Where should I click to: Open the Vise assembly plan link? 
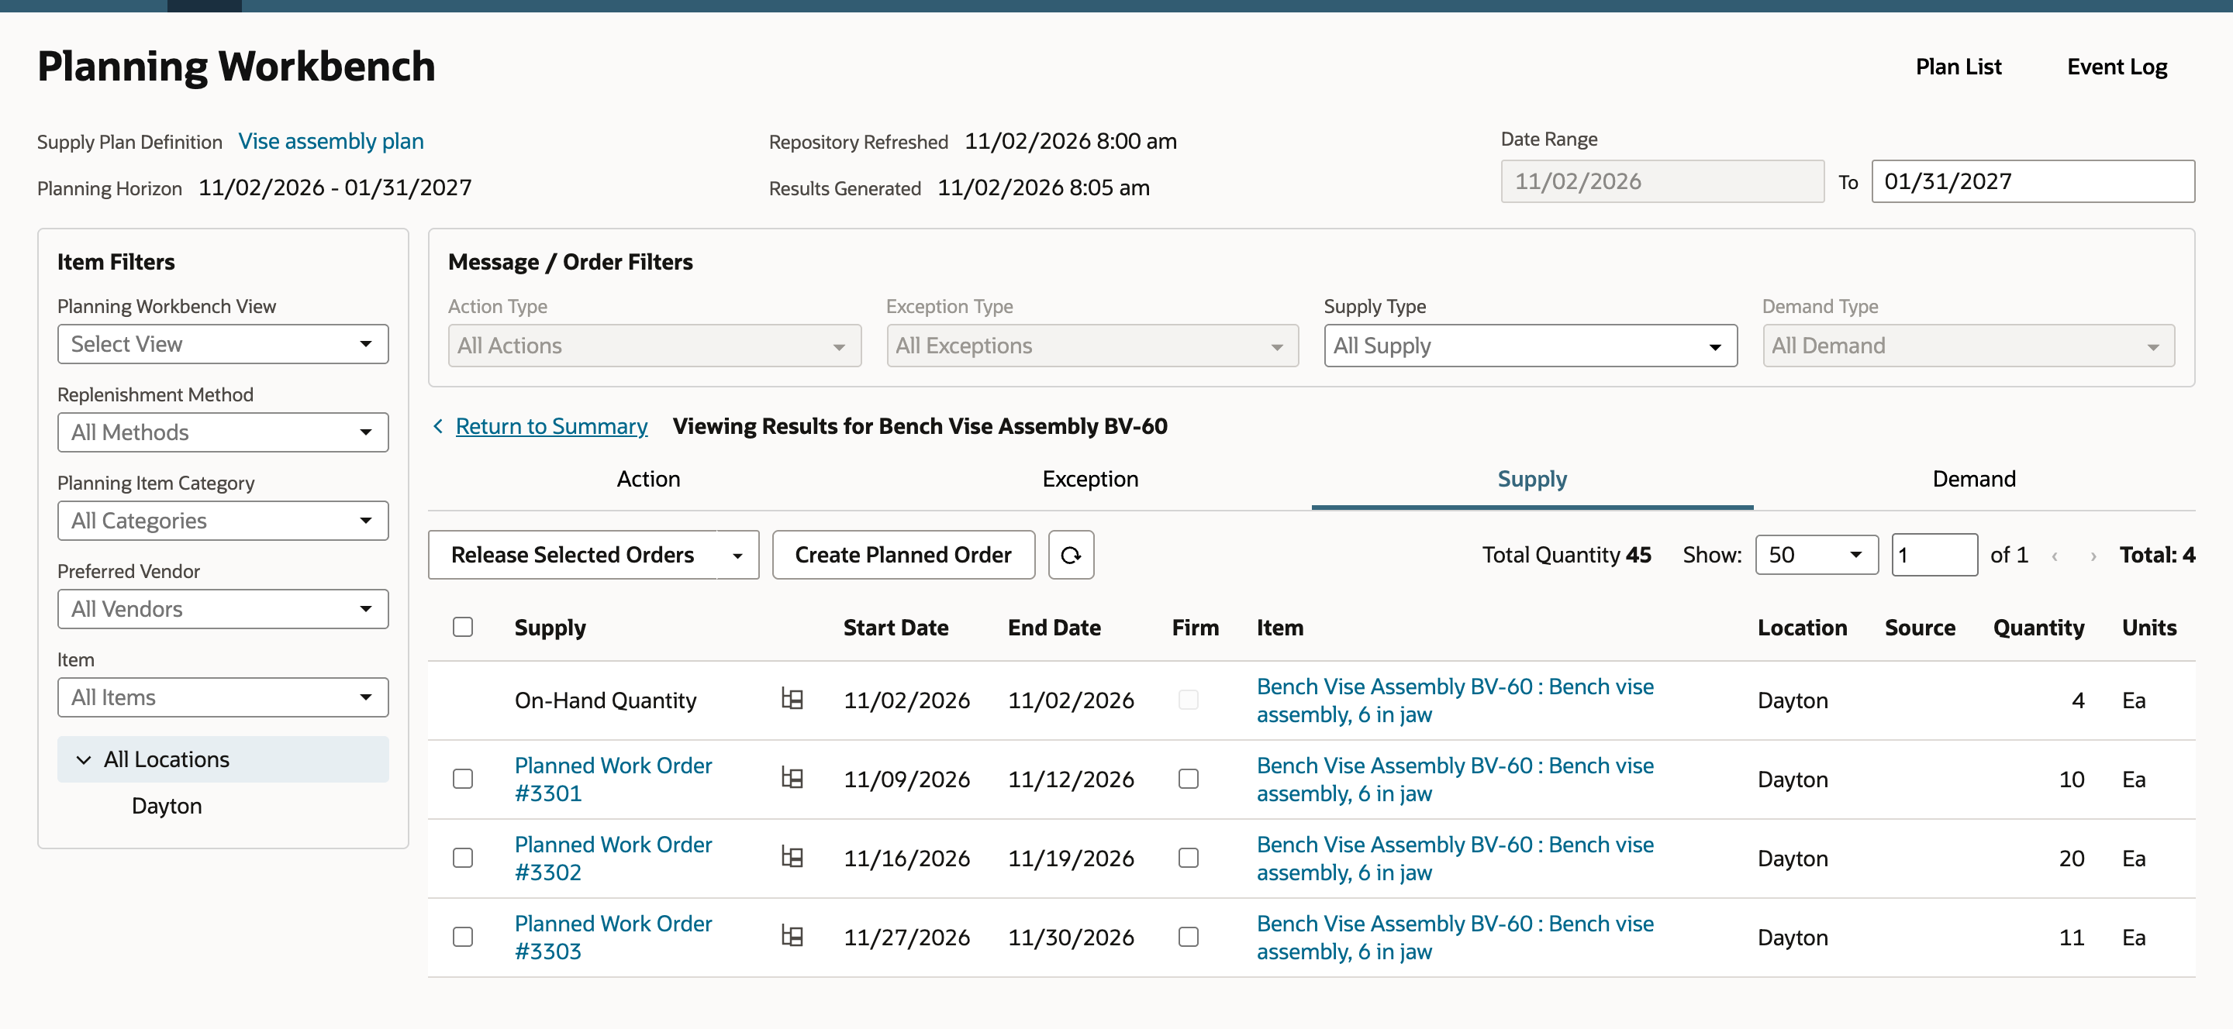[331, 141]
